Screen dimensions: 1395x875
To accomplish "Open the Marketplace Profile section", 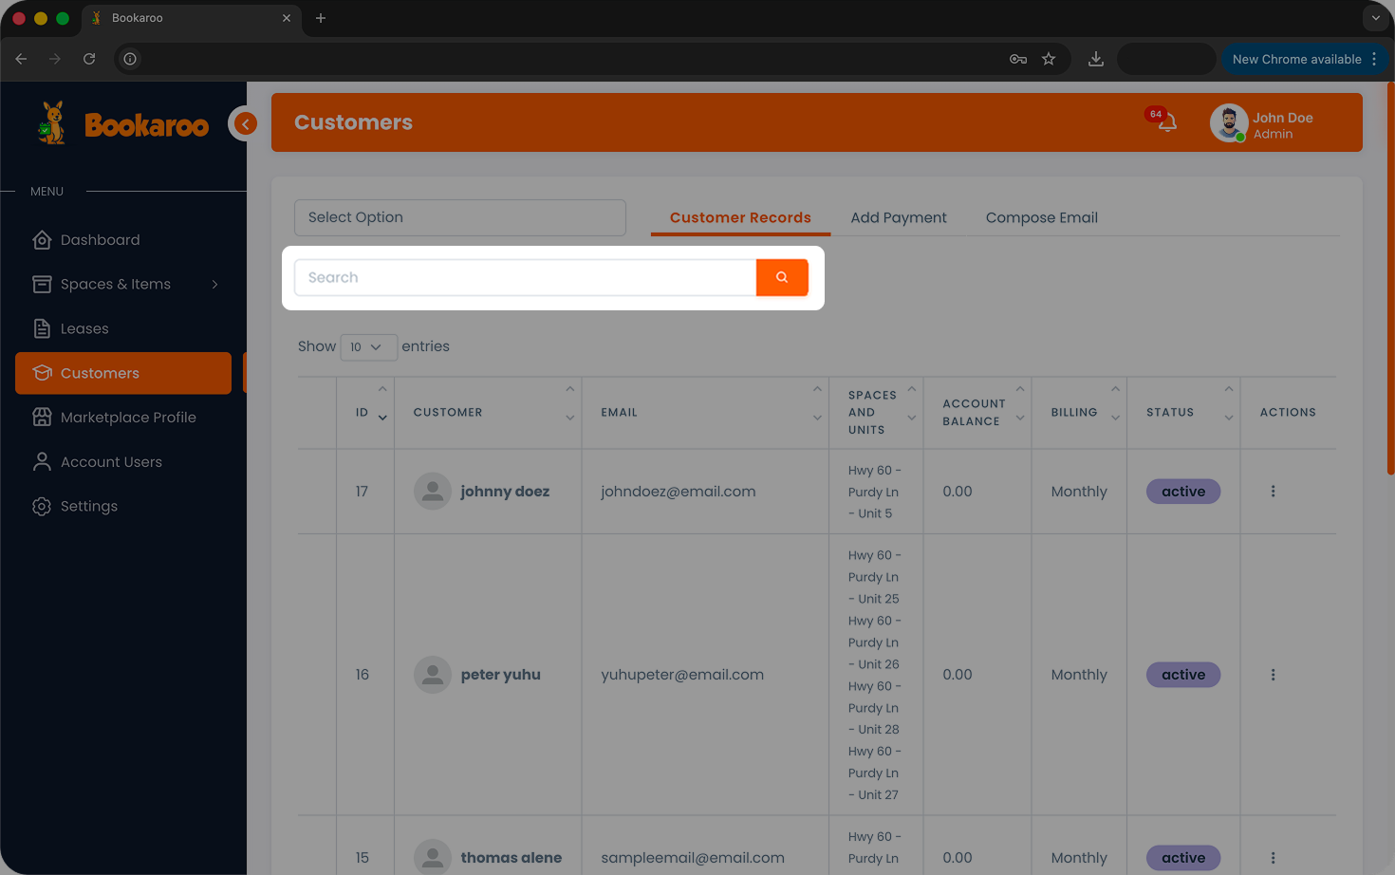I will 128,417.
